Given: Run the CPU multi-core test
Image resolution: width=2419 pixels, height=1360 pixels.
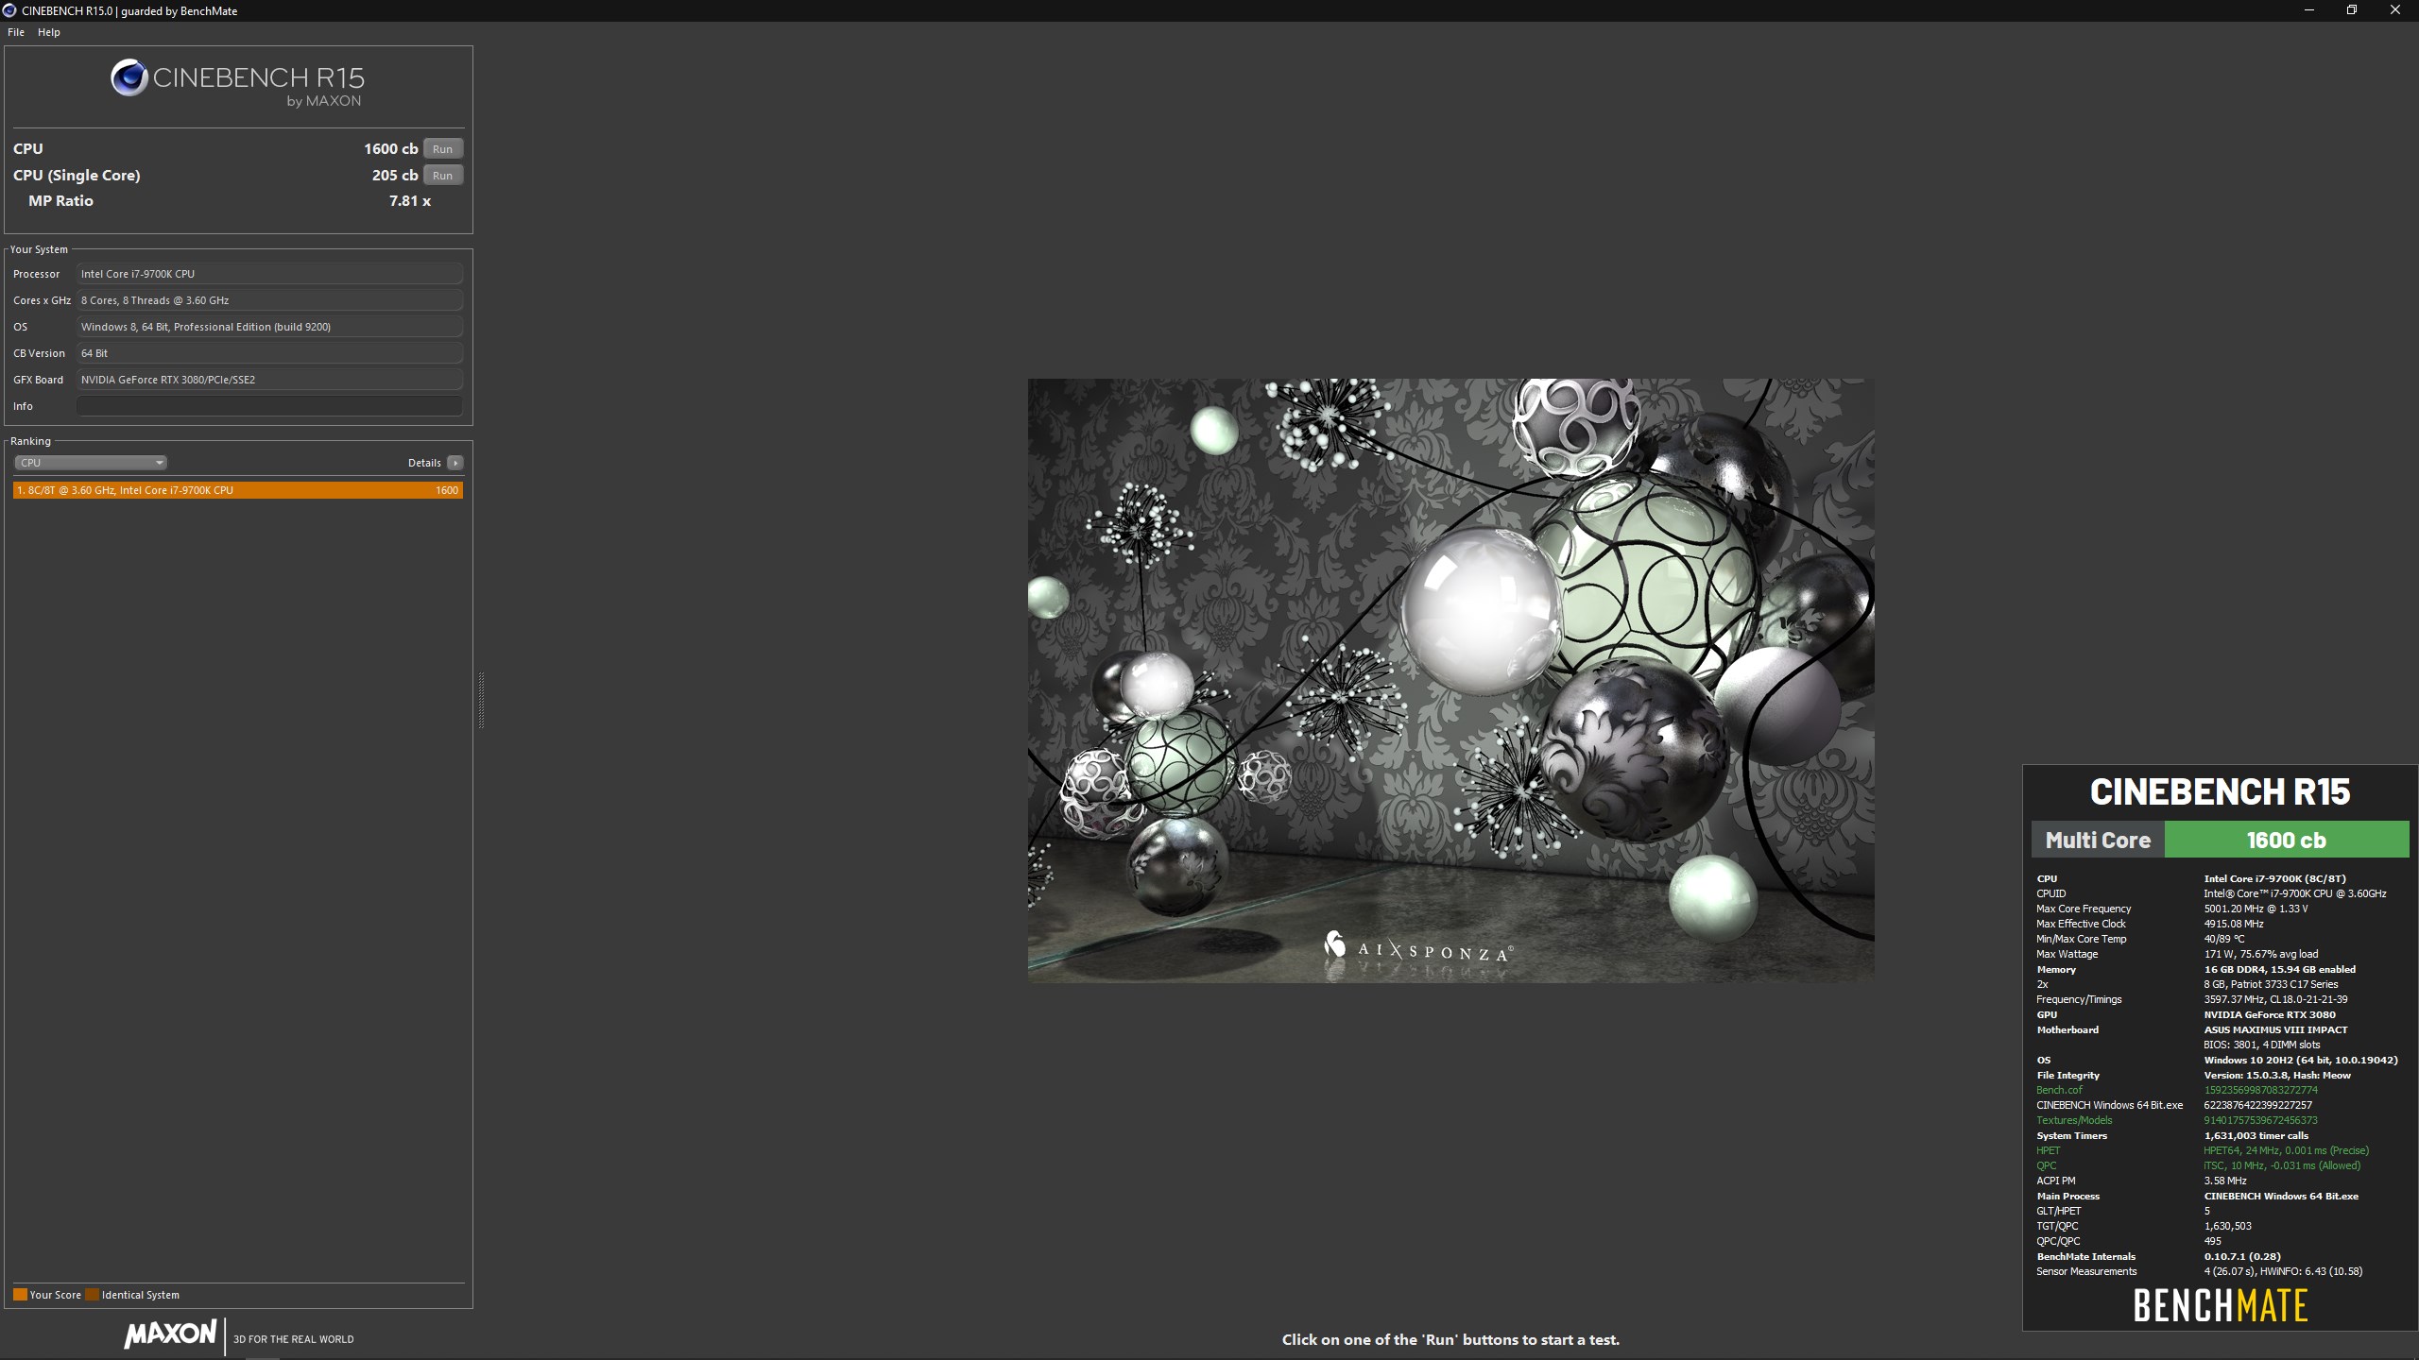Looking at the screenshot, I should [442, 149].
